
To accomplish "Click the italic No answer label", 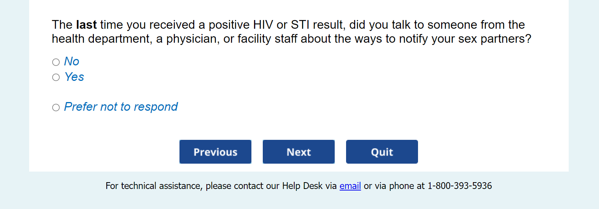I will [72, 62].
